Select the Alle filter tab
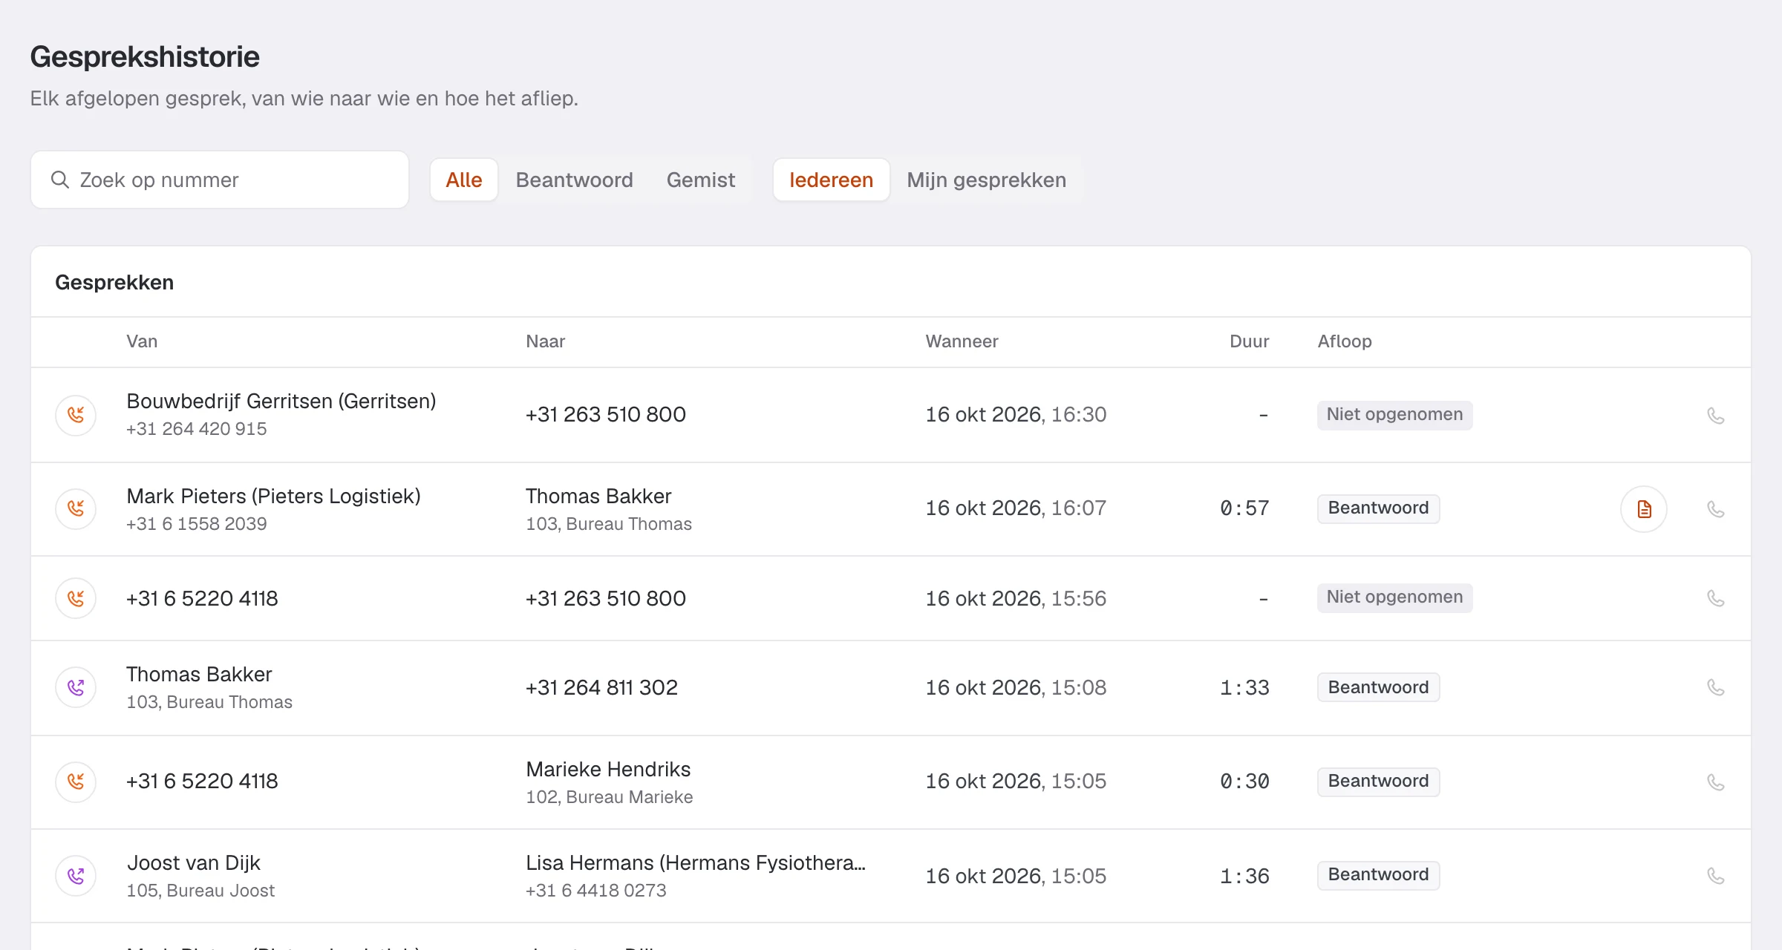 [x=464, y=180]
